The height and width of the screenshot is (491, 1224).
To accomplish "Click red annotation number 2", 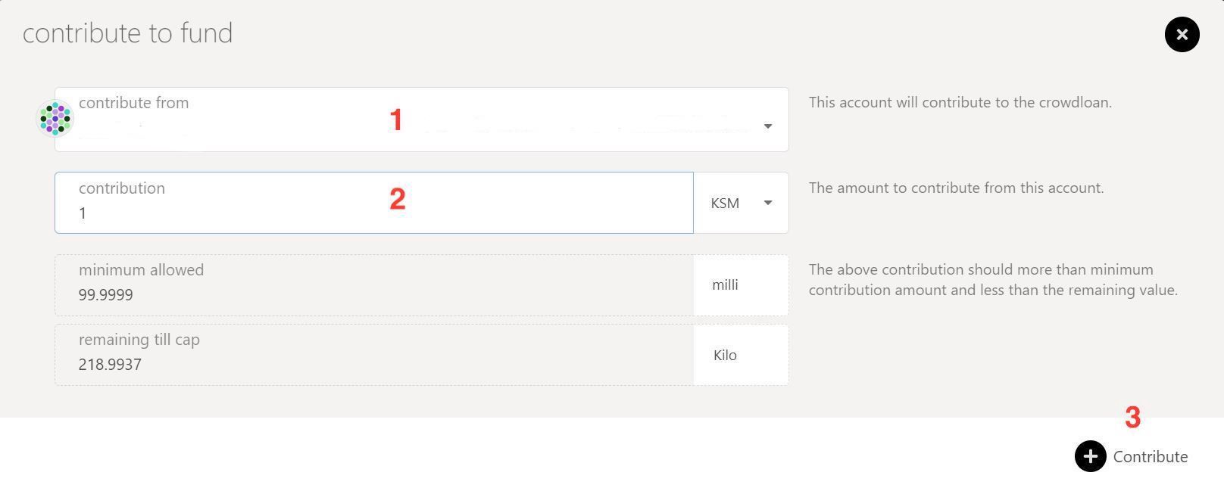I will point(397,199).
